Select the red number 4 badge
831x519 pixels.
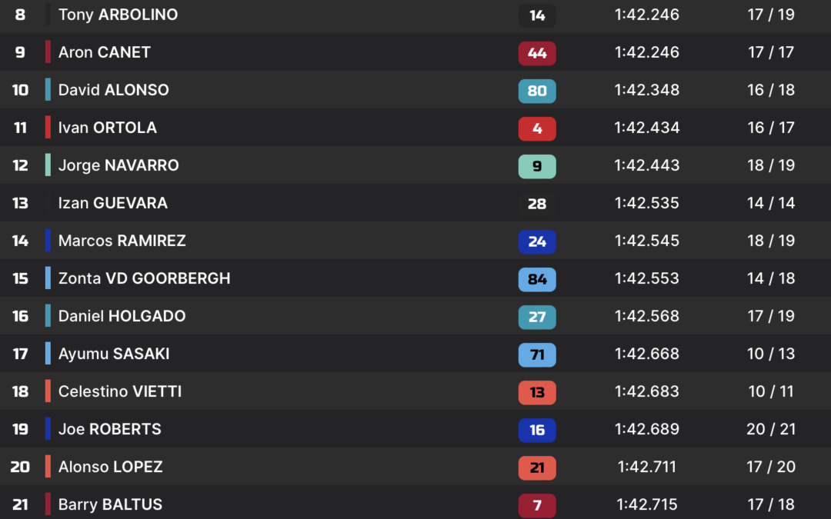537,128
